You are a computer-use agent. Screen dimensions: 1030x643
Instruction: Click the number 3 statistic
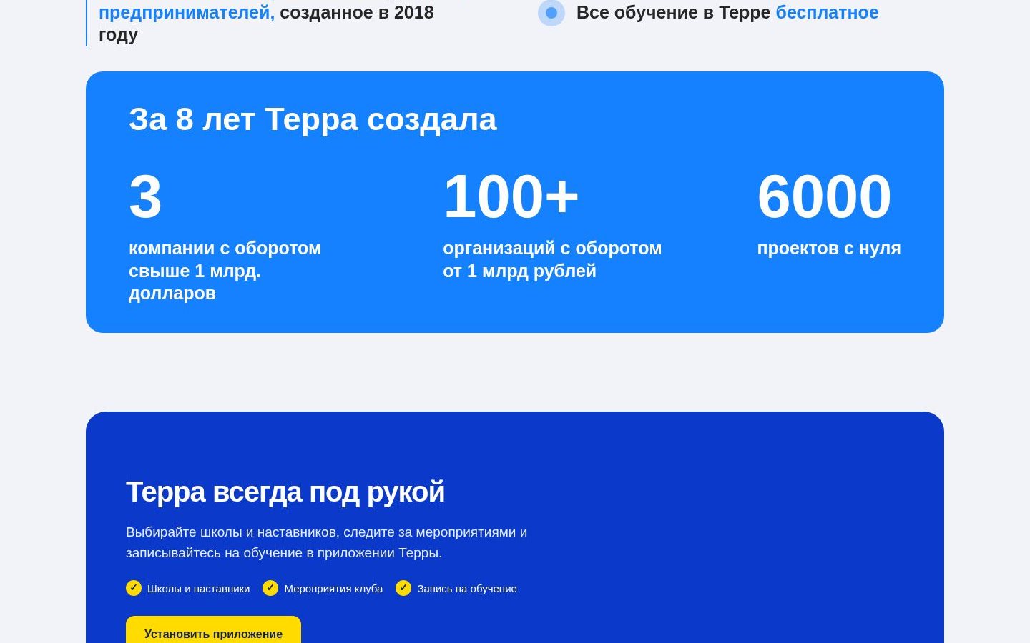[x=145, y=196]
